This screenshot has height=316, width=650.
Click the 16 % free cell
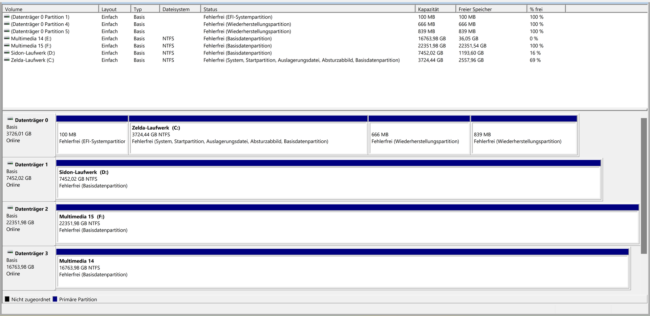pos(535,53)
